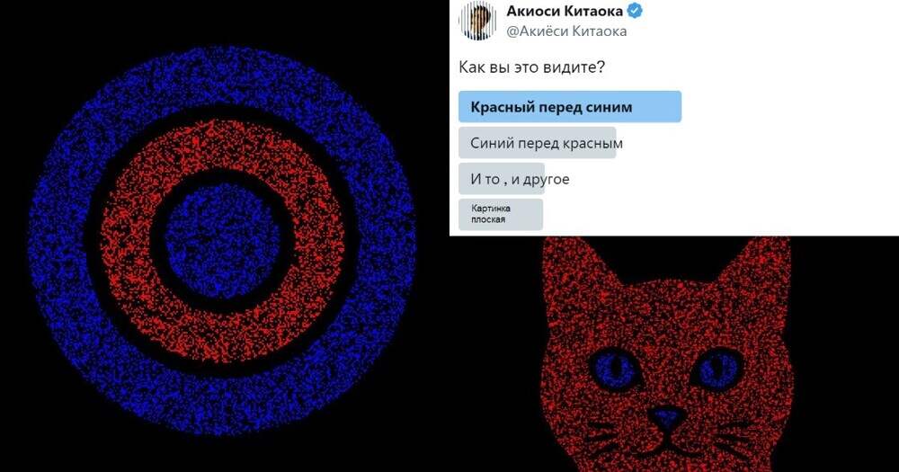The height and width of the screenshot is (472, 899).
Task: Open the Акиоси Китаока display name
Action: pos(563,10)
